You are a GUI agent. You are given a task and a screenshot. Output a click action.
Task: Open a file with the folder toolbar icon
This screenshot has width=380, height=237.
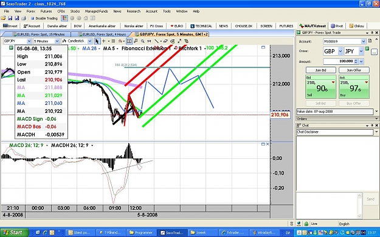pos(3,18)
